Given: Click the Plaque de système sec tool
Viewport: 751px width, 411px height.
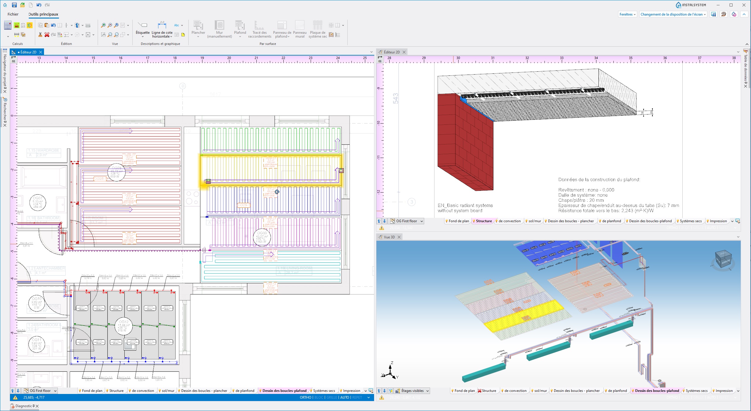Looking at the screenshot, I should [x=318, y=29].
